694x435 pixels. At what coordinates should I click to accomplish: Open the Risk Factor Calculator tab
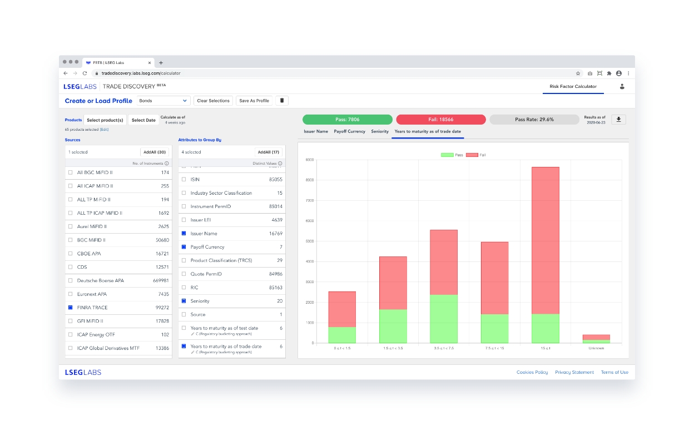click(573, 86)
